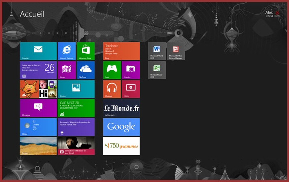Screen dimensions: 289x182
Task: Open the Courrier mail tile
Action: [38, 51]
